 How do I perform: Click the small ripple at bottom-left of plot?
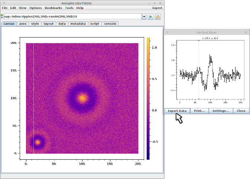[x=38, y=142]
